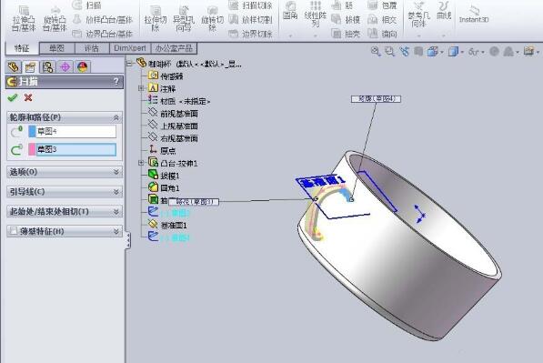Screen dimensions: 543x363
Task: Switch to the 评估 (Evaluate) tab
Action: (x=92, y=48)
